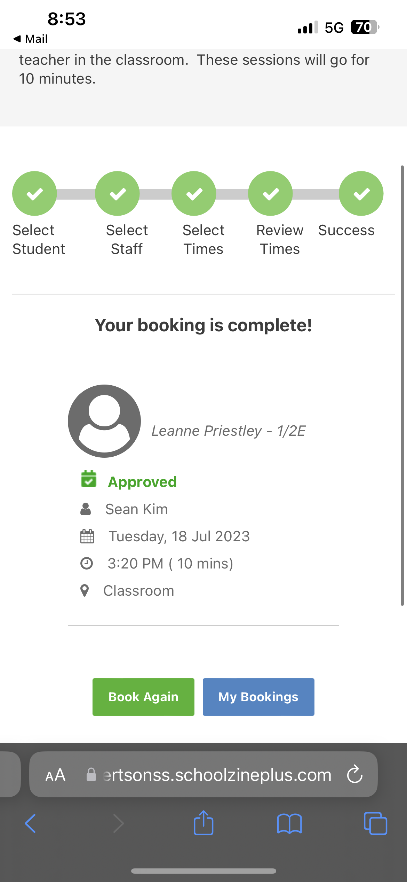407x882 pixels.
Task: Tap the green approved calendar icon
Action: [89, 479]
